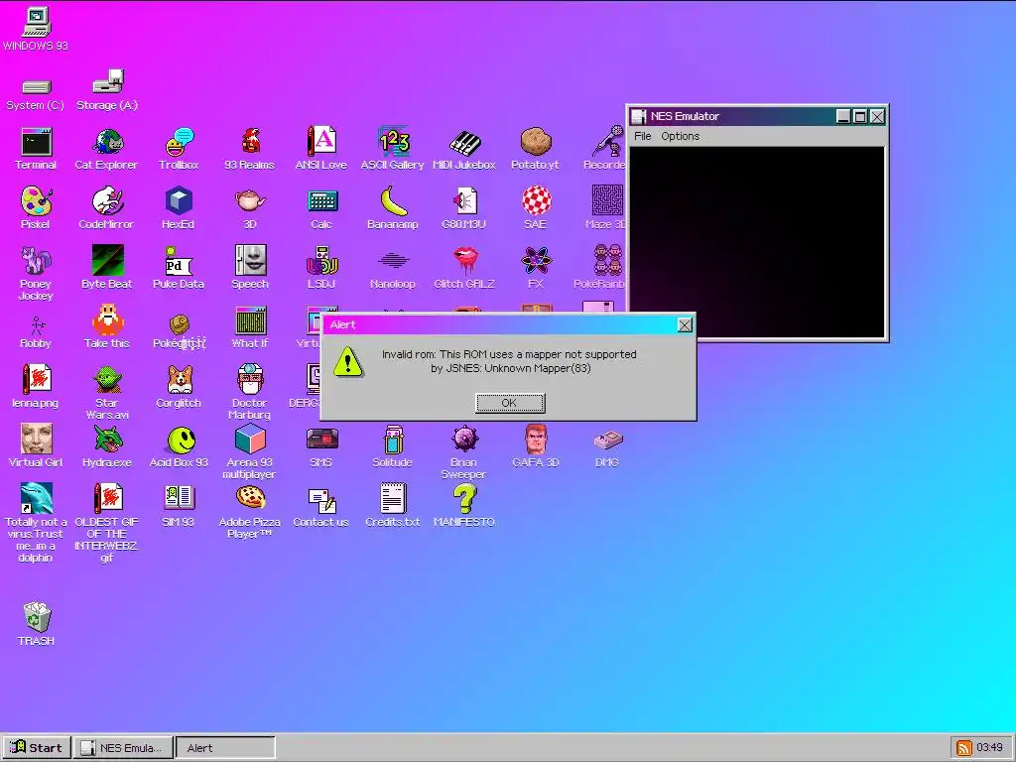Open Adobe Pizza Player icon

250,498
